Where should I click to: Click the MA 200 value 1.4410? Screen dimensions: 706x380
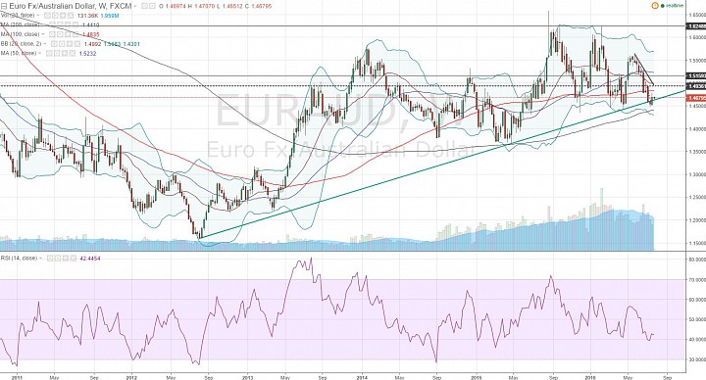click(x=90, y=24)
